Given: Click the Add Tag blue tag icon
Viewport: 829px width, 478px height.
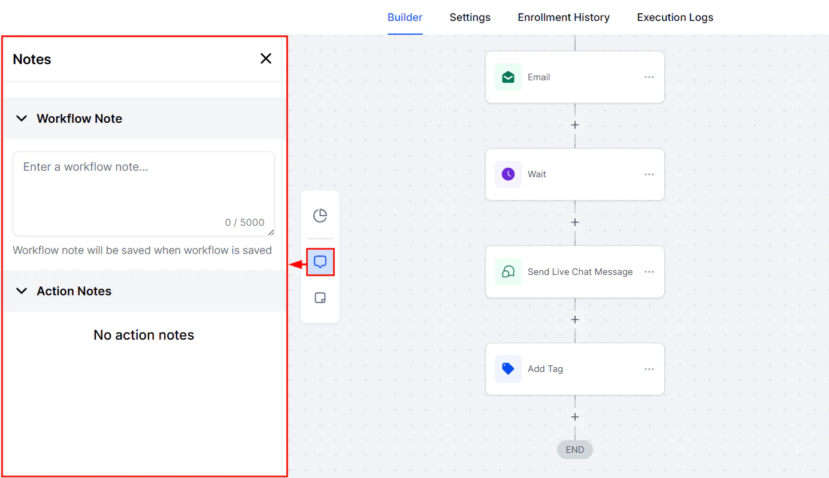Looking at the screenshot, I should point(507,369).
